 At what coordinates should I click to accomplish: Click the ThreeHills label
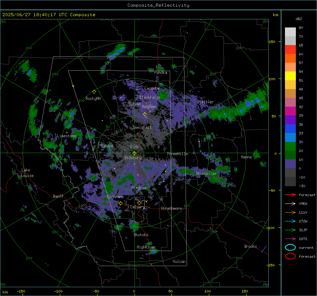coord(177,154)
